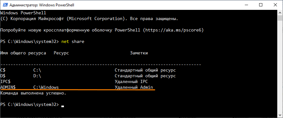283x118 pixels.
Task: Click the 'Заметки' column header
Action: pos(139,53)
